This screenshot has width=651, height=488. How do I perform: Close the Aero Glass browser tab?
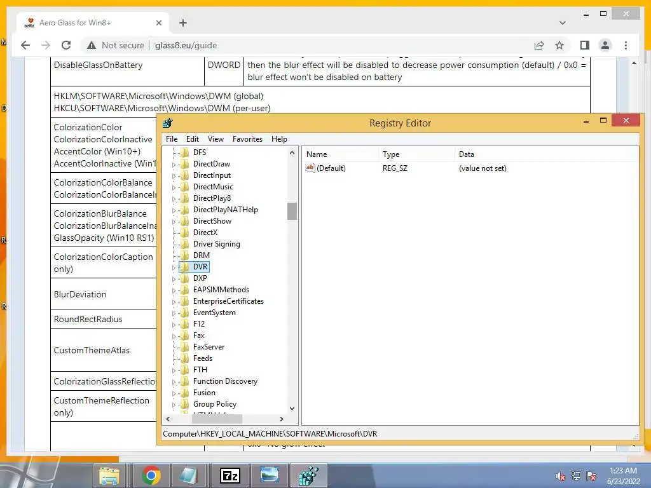click(x=158, y=23)
